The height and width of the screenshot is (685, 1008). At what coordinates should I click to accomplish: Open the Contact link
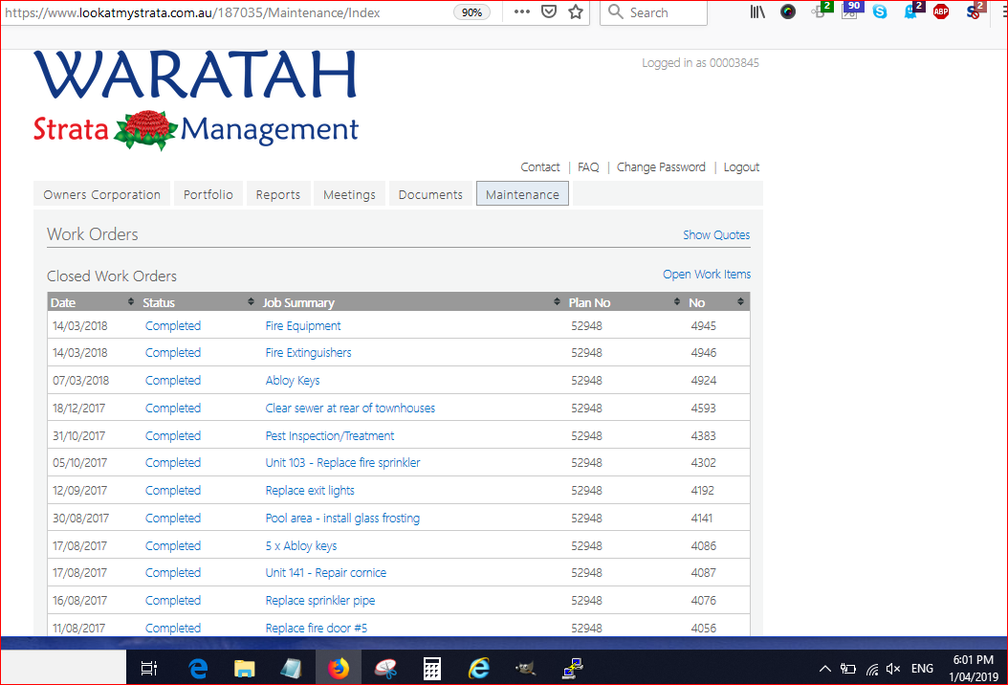click(x=540, y=167)
